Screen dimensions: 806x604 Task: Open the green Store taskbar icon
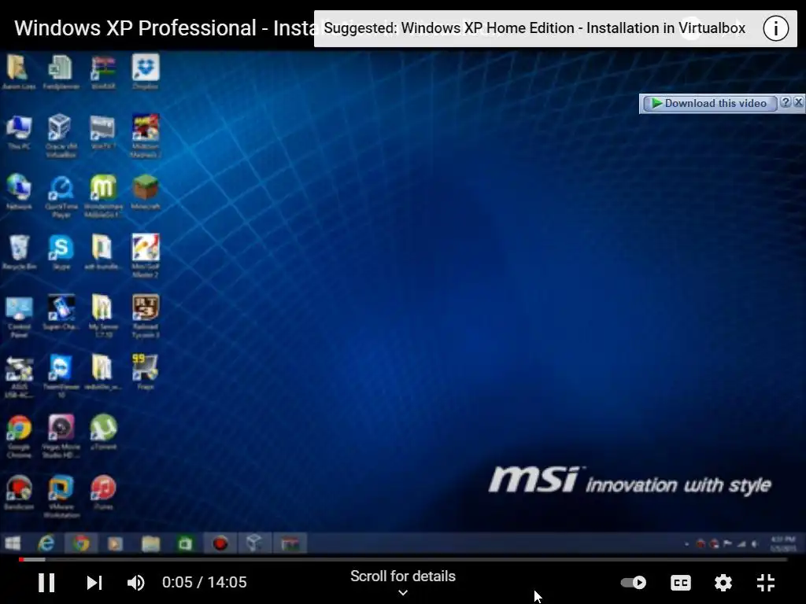coord(185,543)
